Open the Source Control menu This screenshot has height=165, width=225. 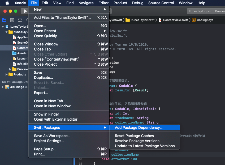point(161,3)
